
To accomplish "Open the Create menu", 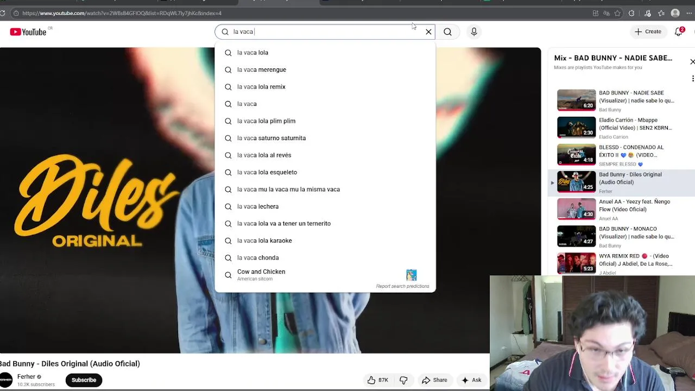I will click(648, 32).
